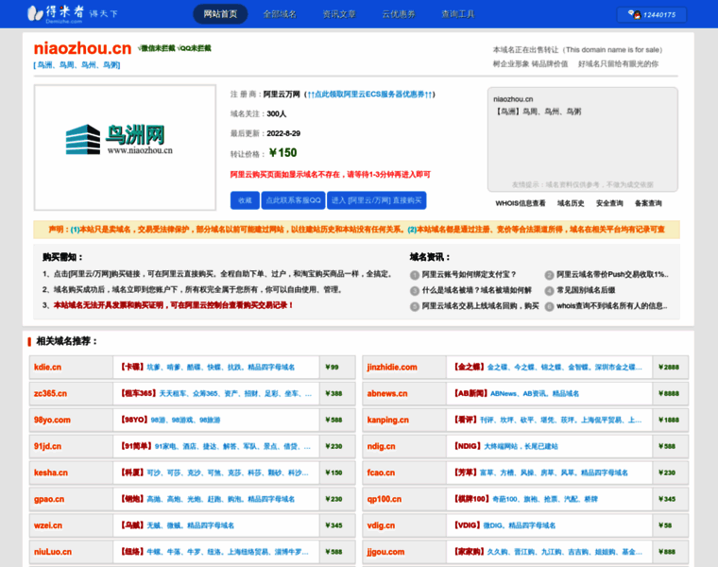Open 域名历史 link
Image resolution: width=718 pixels, height=567 pixels.
coord(571,203)
